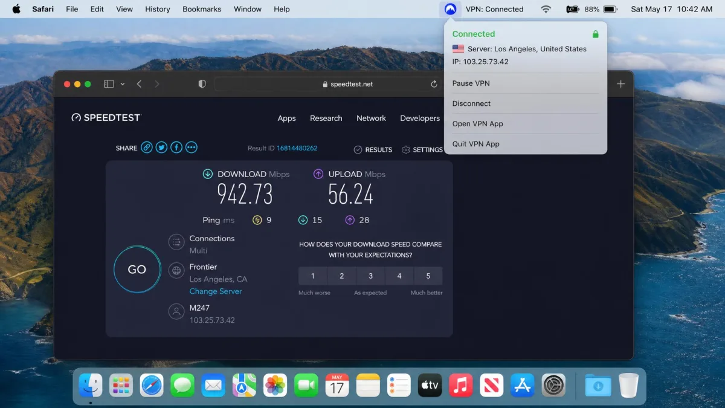Viewport: 725px width, 408px height.
Task: Open FaceTime from the Dock
Action: tap(306, 385)
